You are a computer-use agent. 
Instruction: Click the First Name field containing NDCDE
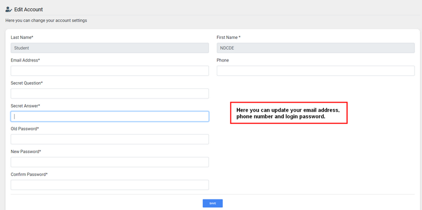[x=315, y=48]
